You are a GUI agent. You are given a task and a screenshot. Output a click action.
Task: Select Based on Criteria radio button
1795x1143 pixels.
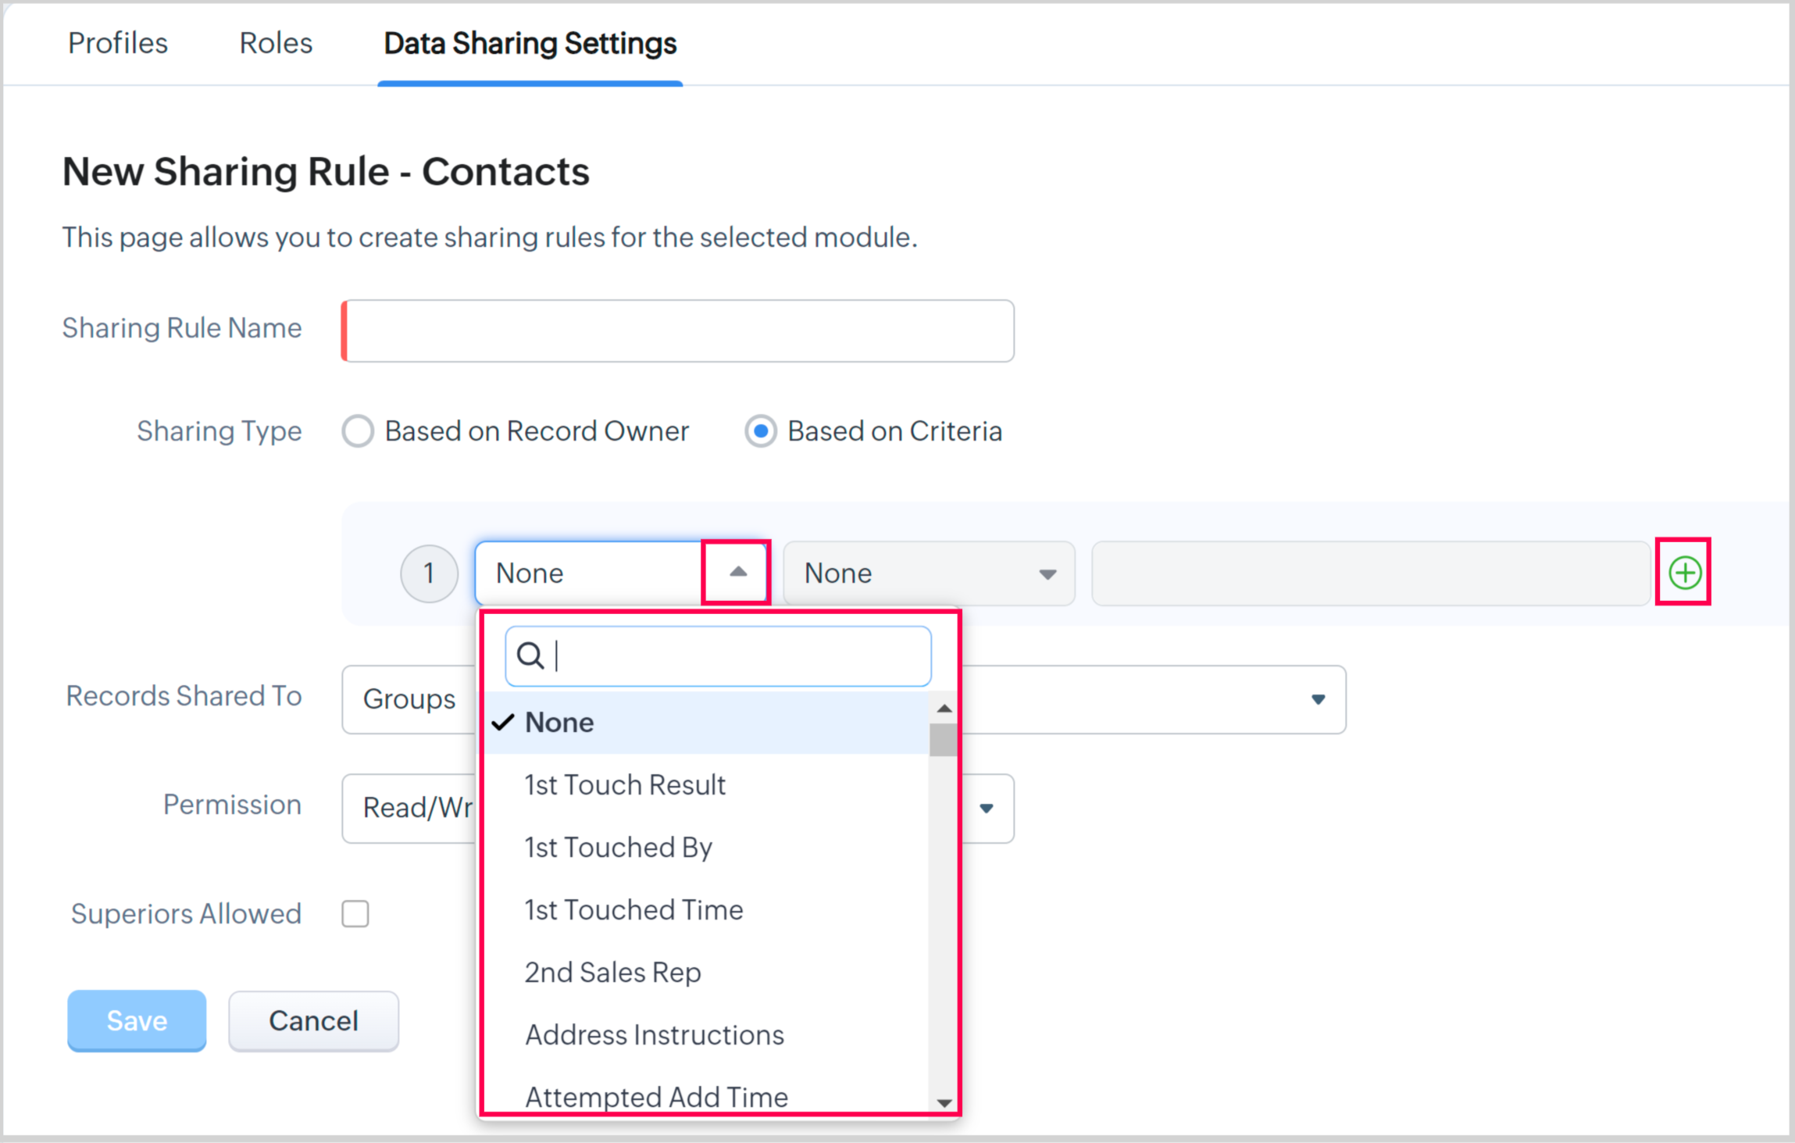[760, 431]
